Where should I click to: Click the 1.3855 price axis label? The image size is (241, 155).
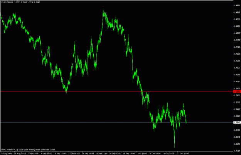pyautogui.click(x=237, y=95)
